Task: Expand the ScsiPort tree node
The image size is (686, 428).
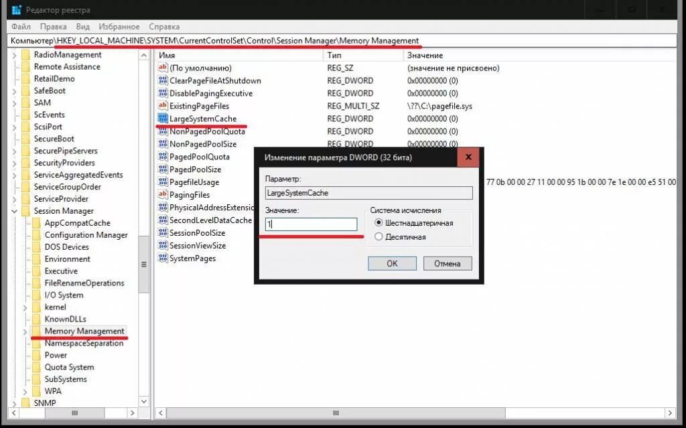Action: [15, 127]
